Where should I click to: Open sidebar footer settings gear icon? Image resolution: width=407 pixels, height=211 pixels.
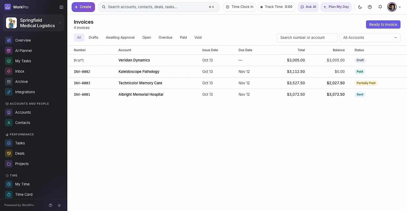pyautogui.click(x=59, y=205)
